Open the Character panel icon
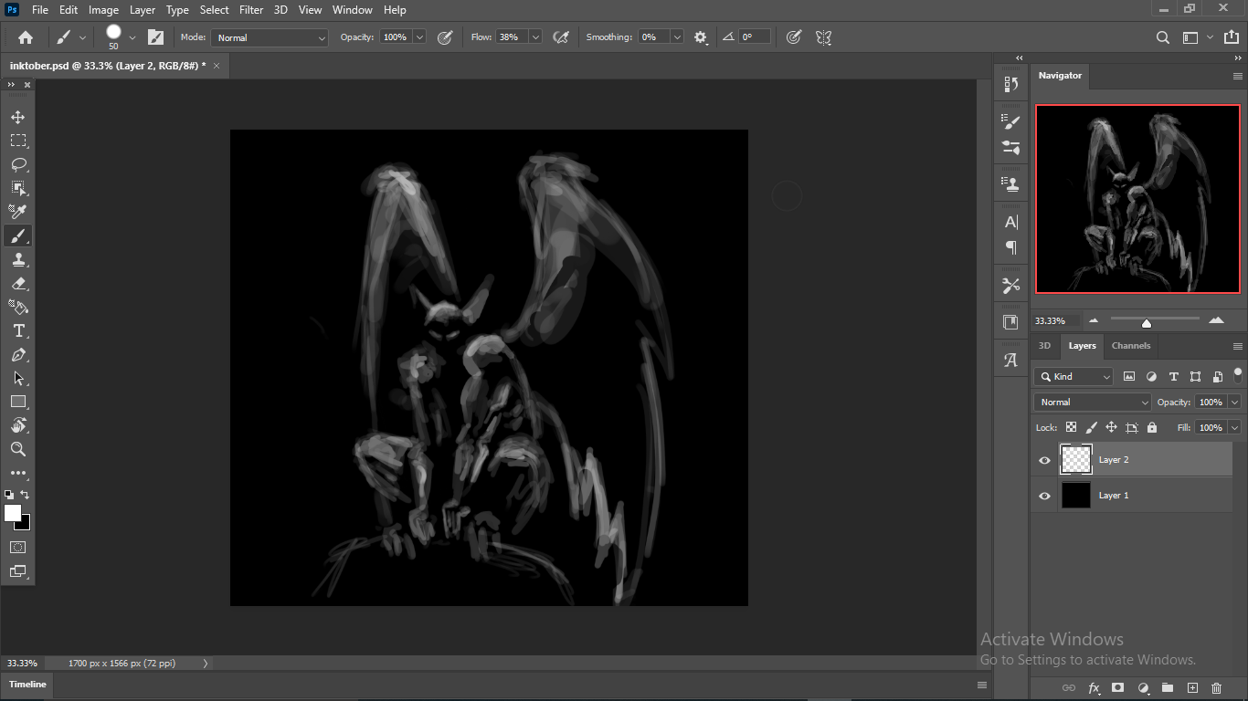The width and height of the screenshot is (1248, 701). (1011, 222)
